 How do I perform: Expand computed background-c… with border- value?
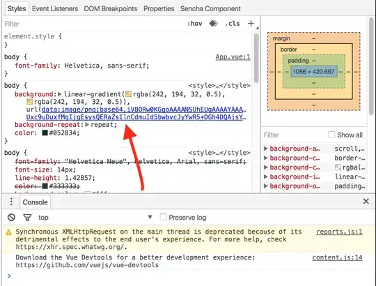(x=265, y=158)
